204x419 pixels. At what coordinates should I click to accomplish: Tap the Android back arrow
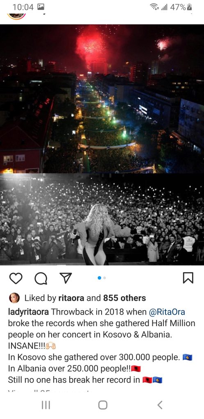coord(160,405)
